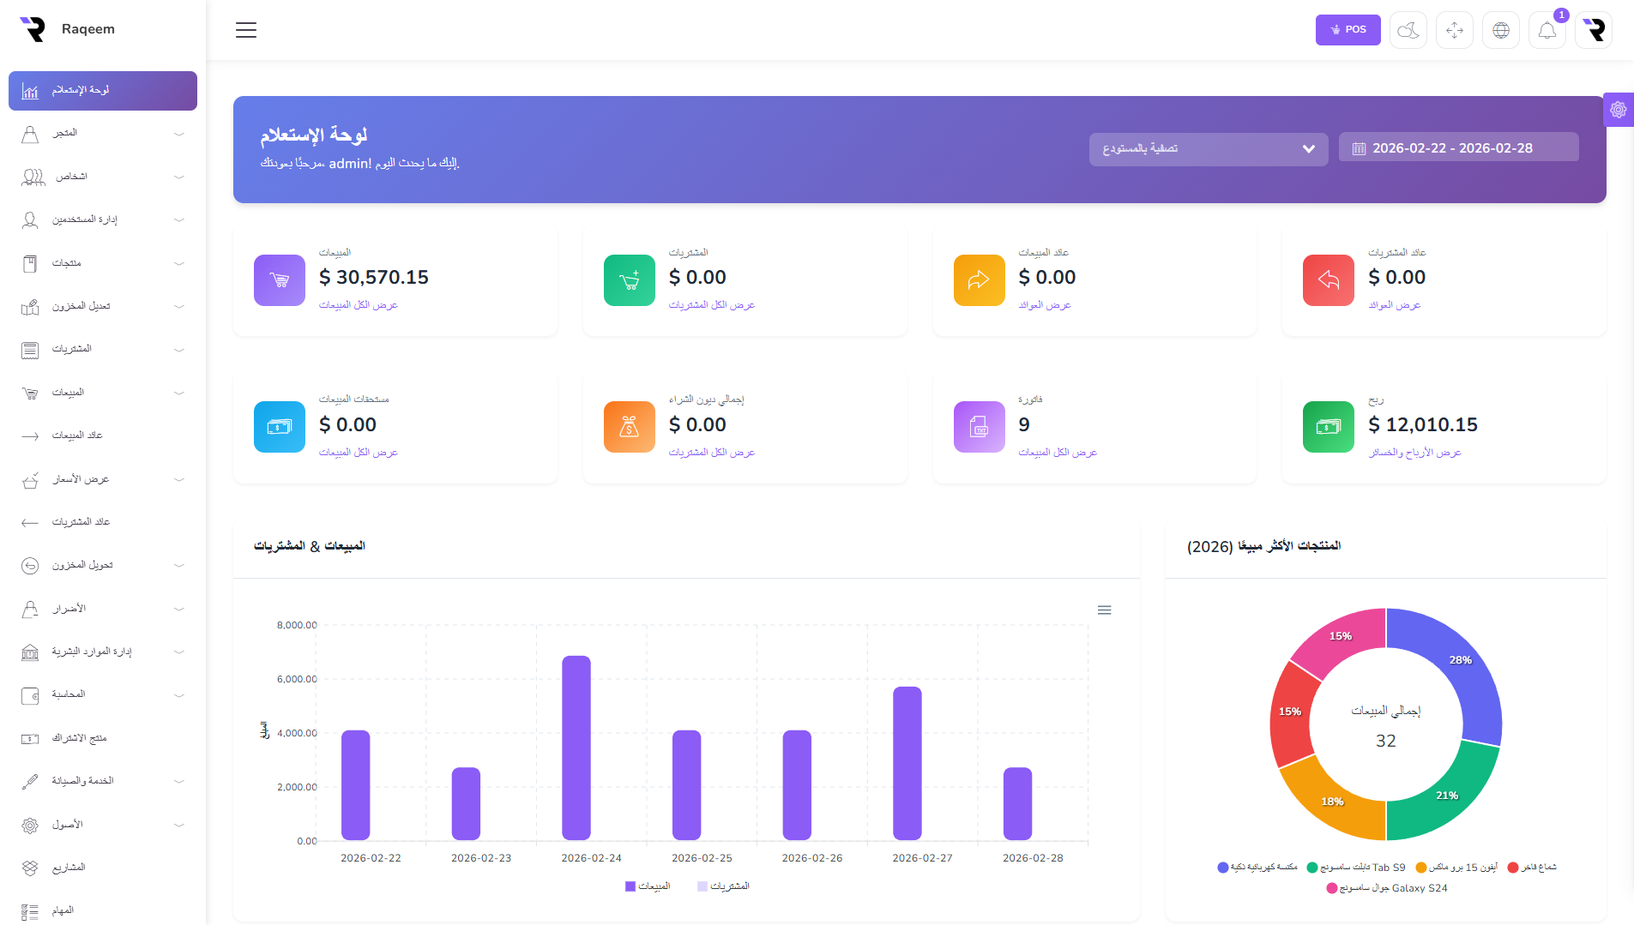Image resolution: width=1634 pixels, height=925 pixels.
Task: Select the لوحة الإستعلام sidebar item
Action: click(x=103, y=91)
